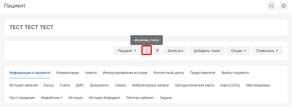Switch to the Файлы пациента tab
The image size is (292, 107).
pyautogui.click(x=235, y=73)
